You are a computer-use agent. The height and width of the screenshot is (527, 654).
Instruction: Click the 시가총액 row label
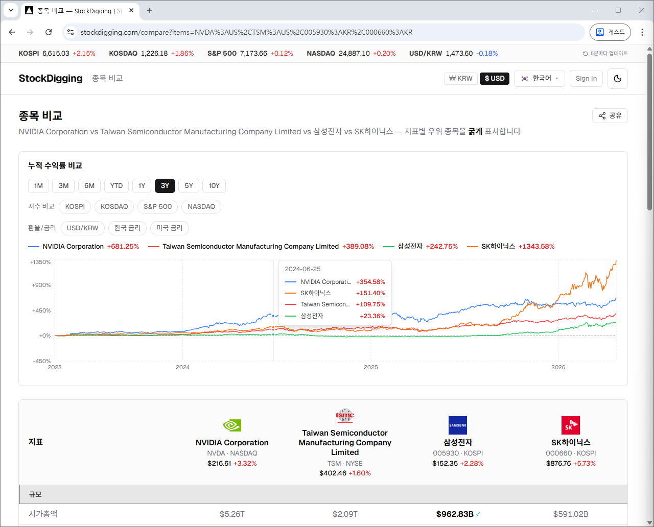(x=43, y=514)
